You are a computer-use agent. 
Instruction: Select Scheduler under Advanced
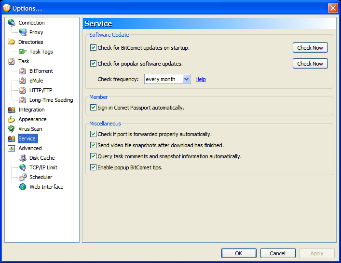pos(41,177)
